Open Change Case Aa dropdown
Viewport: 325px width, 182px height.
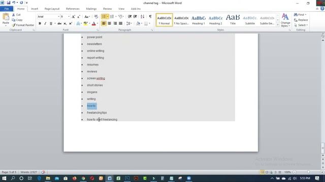pos(87,17)
